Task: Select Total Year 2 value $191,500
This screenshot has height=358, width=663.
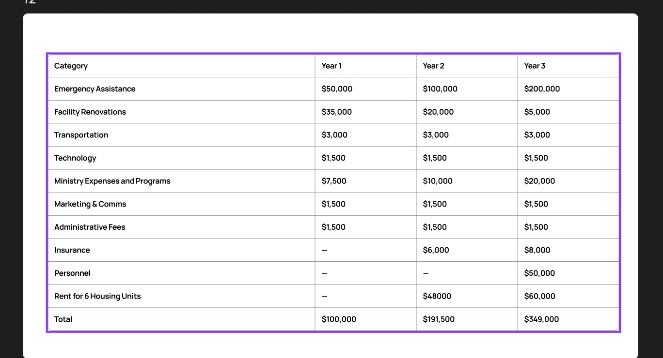Action: 439,319
